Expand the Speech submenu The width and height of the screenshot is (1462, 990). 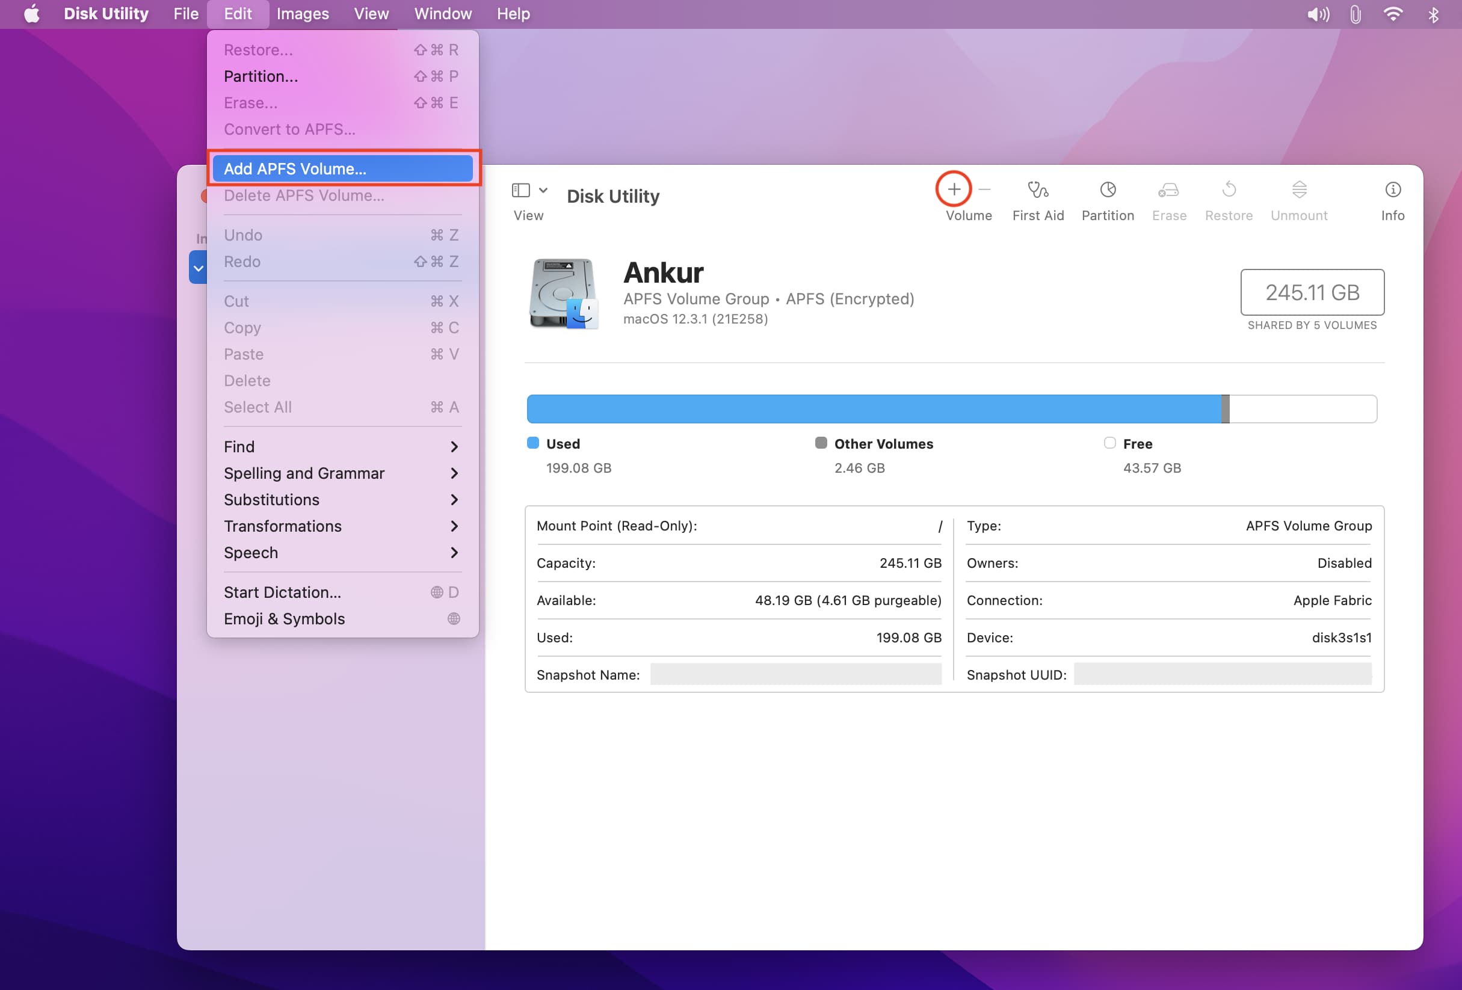point(342,552)
